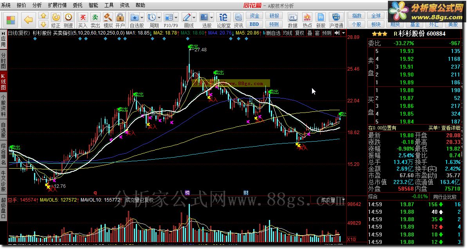467x249 pixels.
Task: Click the 研报 button
Action: click(x=274, y=16)
